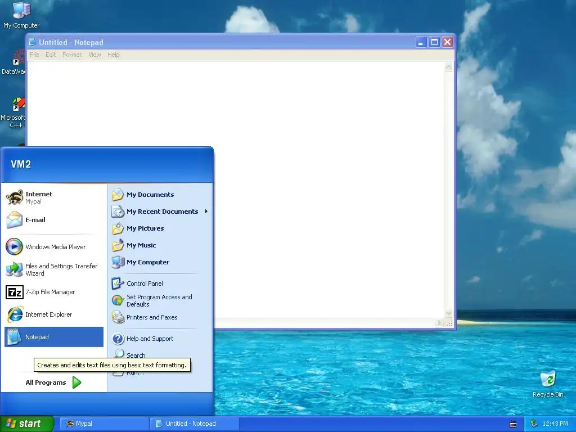Open My Computer from Start menu
This screenshot has width=576, height=432.
coord(160,262)
